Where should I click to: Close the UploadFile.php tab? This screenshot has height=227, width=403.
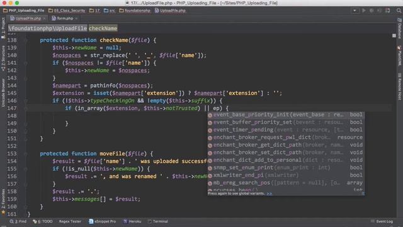click(x=45, y=18)
